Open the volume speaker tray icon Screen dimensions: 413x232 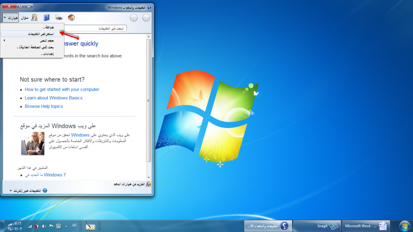coord(43,226)
